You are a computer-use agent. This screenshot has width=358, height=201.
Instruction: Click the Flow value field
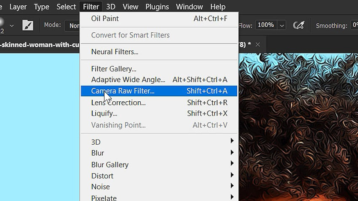point(266,25)
